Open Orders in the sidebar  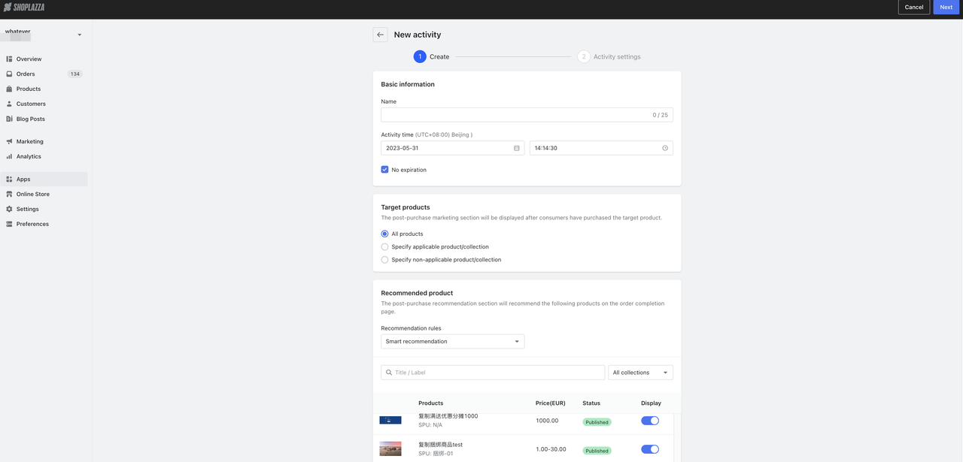[45, 74]
